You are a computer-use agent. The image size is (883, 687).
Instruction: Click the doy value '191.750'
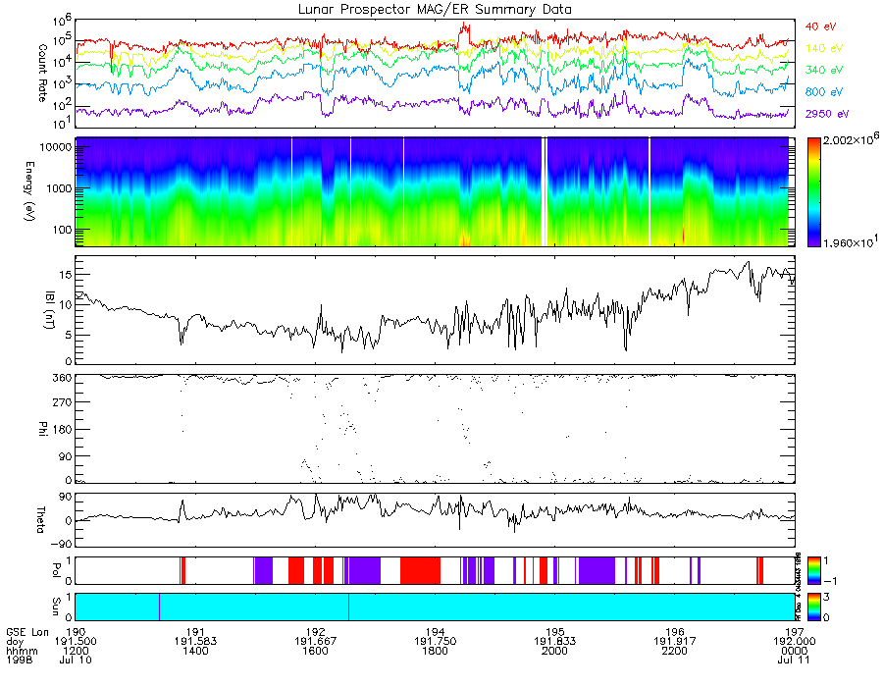436,642
